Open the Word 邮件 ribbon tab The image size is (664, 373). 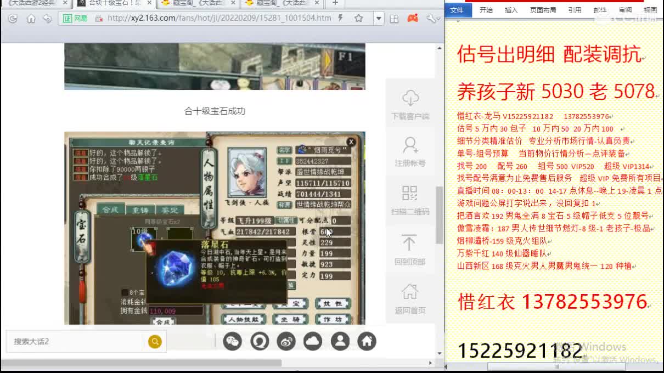600,10
